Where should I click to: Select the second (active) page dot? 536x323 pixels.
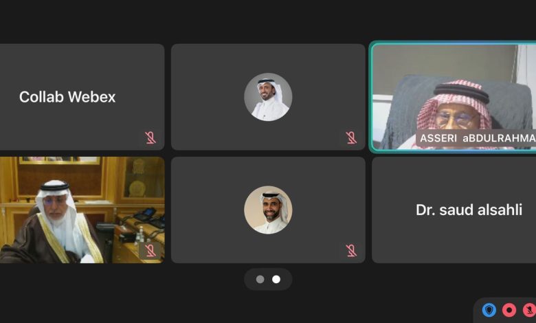tap(276, 279)
